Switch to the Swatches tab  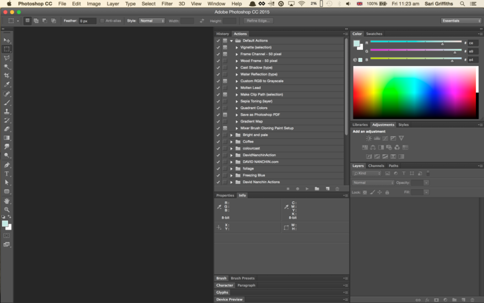point(374,34)
